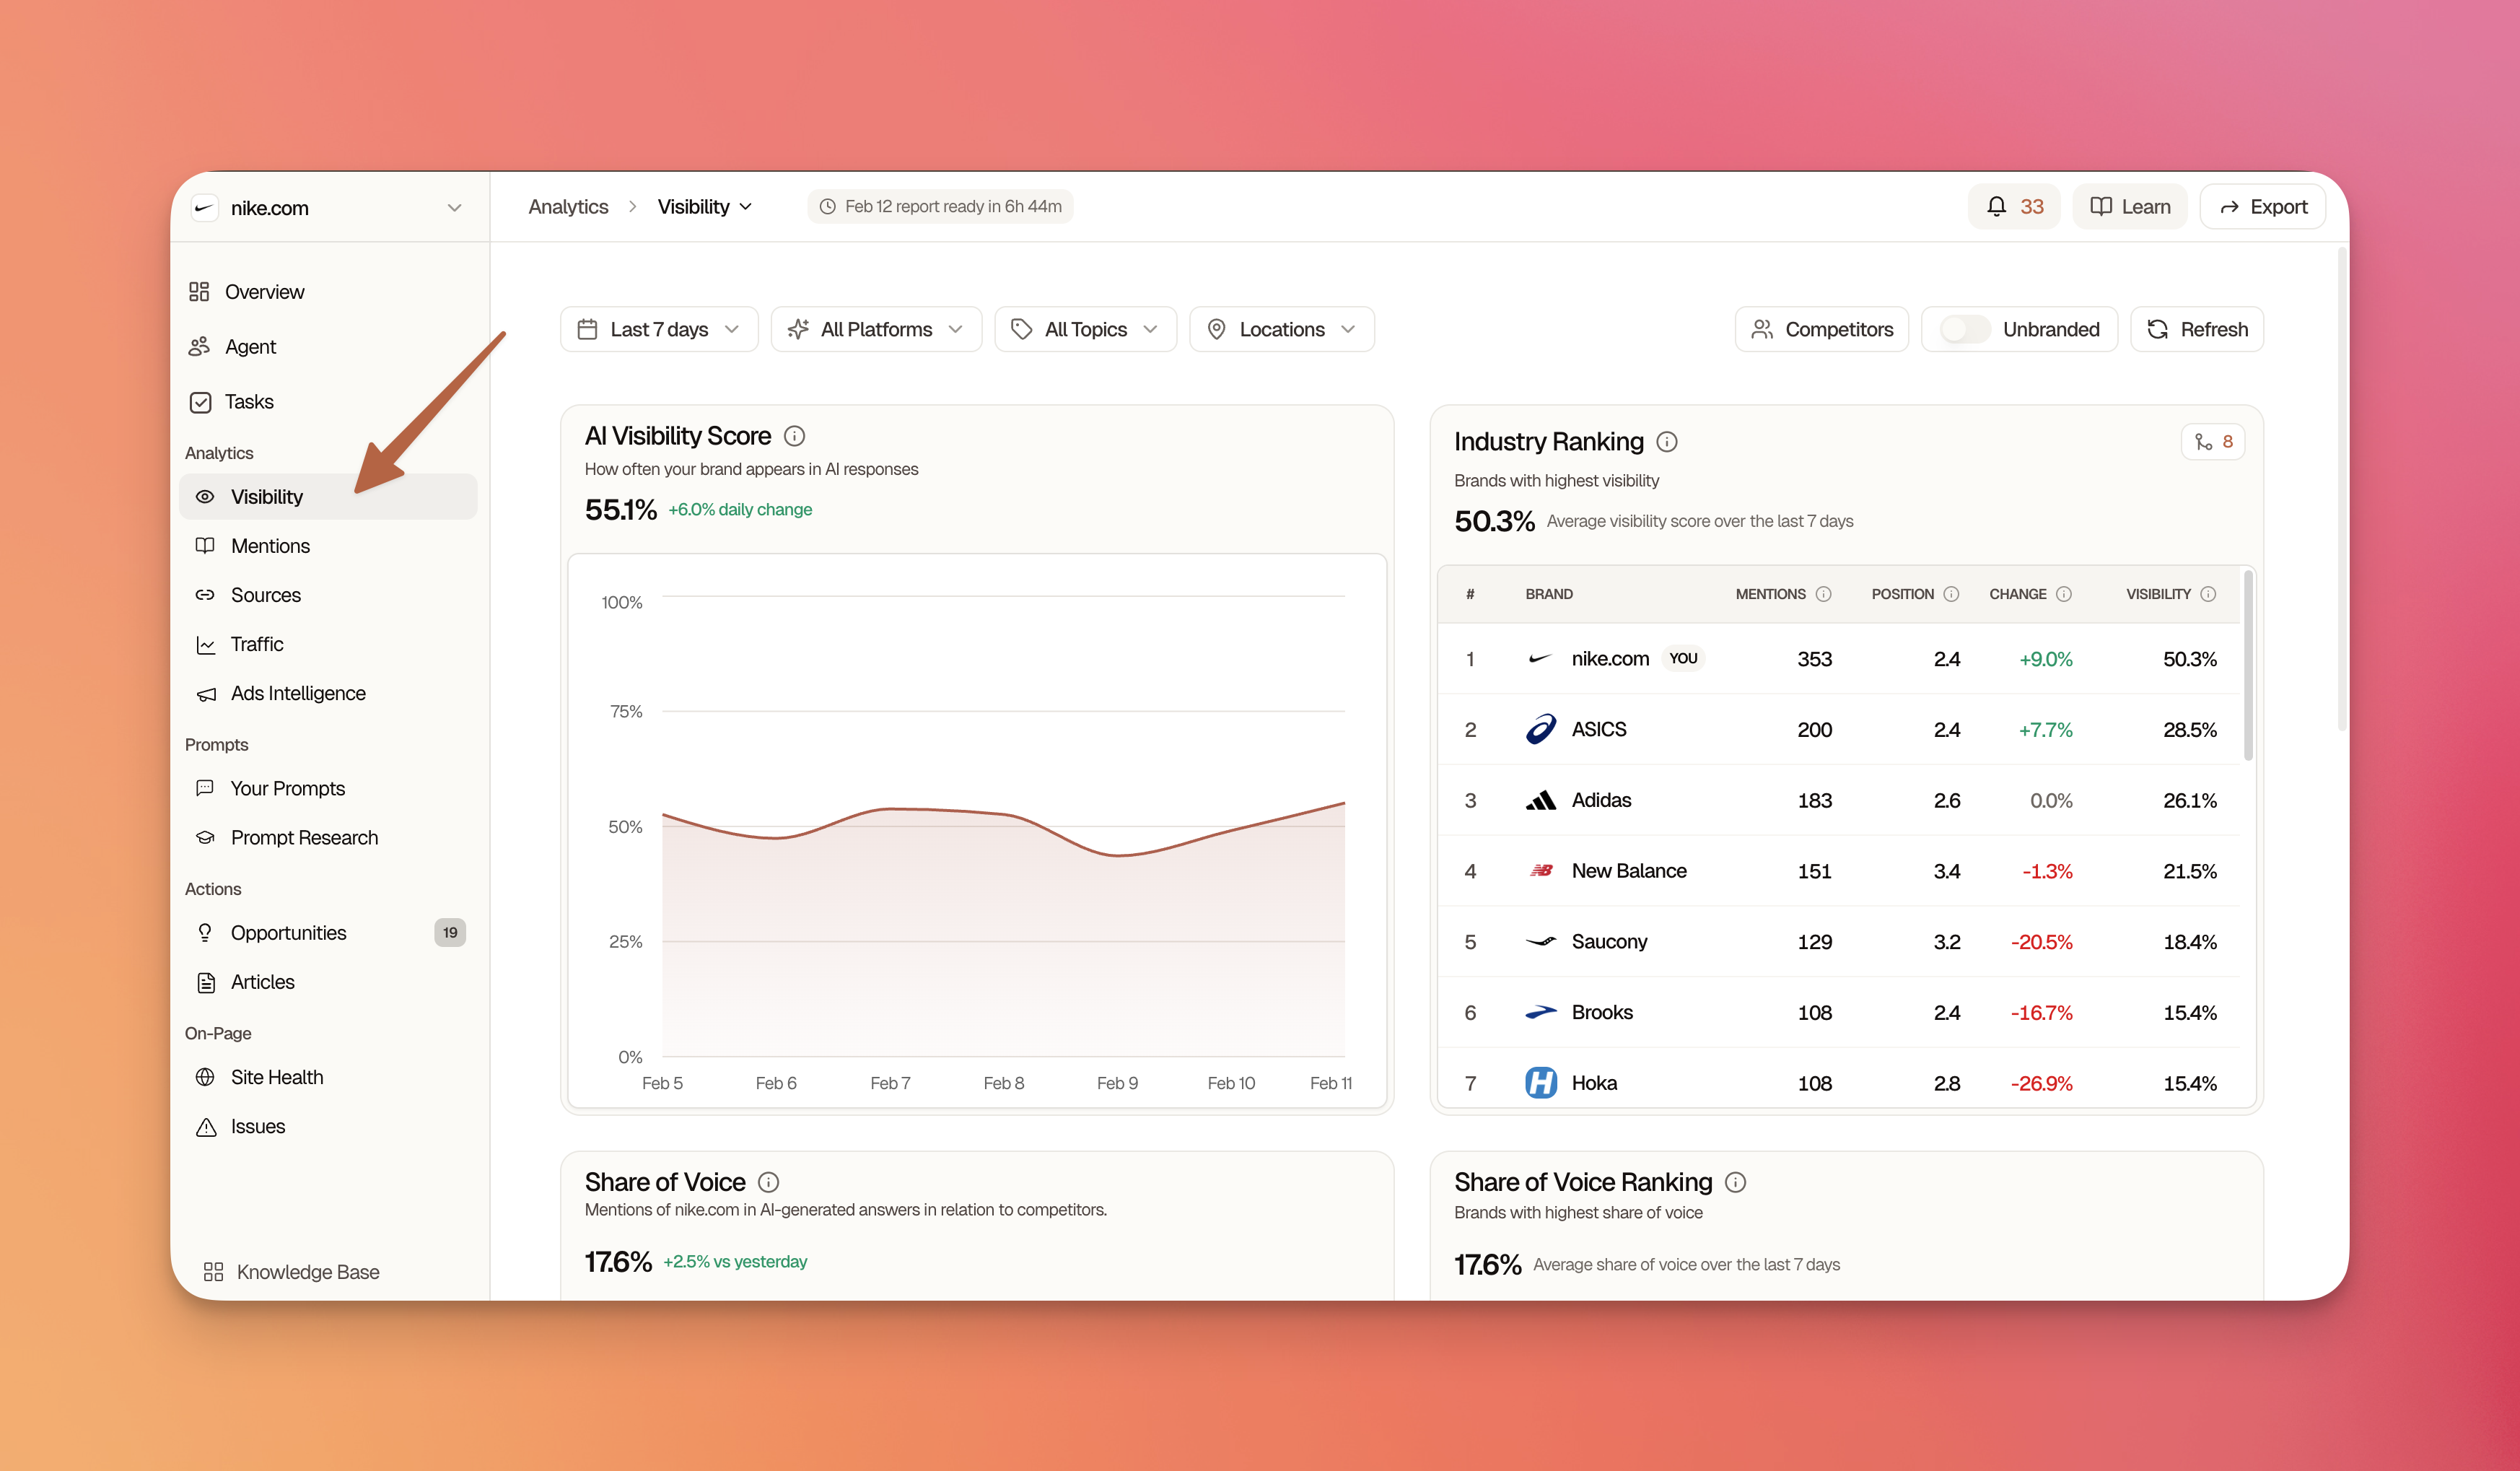Click the branch icon showing 8 in Industry Ranking
This screenshot has height=1471, width=2520.
coord(2213,442)
